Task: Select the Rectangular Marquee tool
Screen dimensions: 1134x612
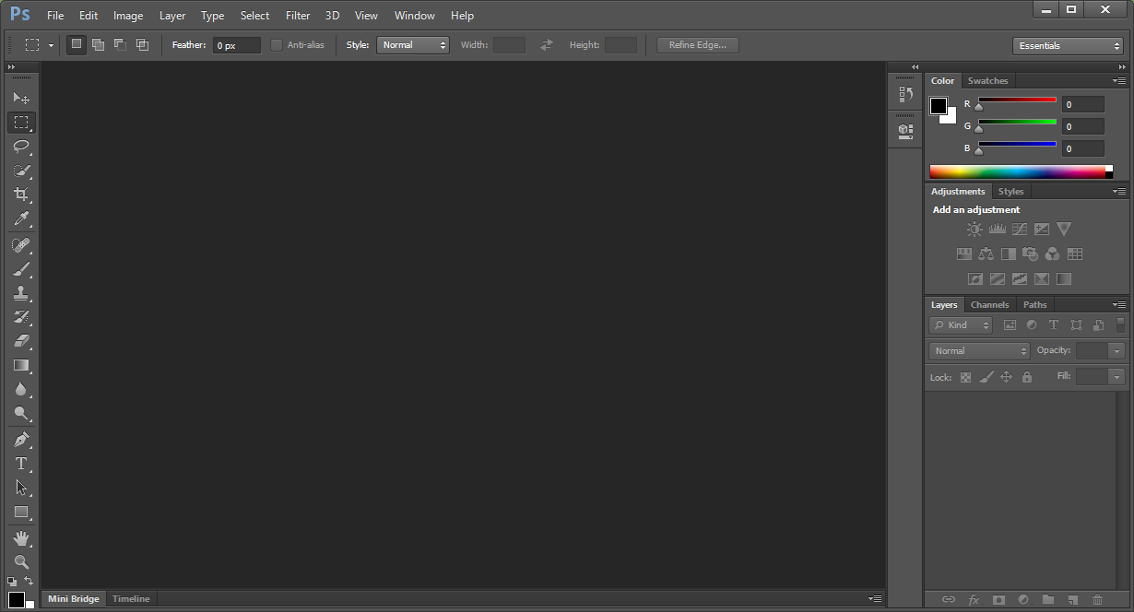Action: click(x=21, y=122)
